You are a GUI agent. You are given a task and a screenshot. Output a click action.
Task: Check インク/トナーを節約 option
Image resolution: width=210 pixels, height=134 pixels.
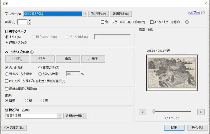pos(152,22)
